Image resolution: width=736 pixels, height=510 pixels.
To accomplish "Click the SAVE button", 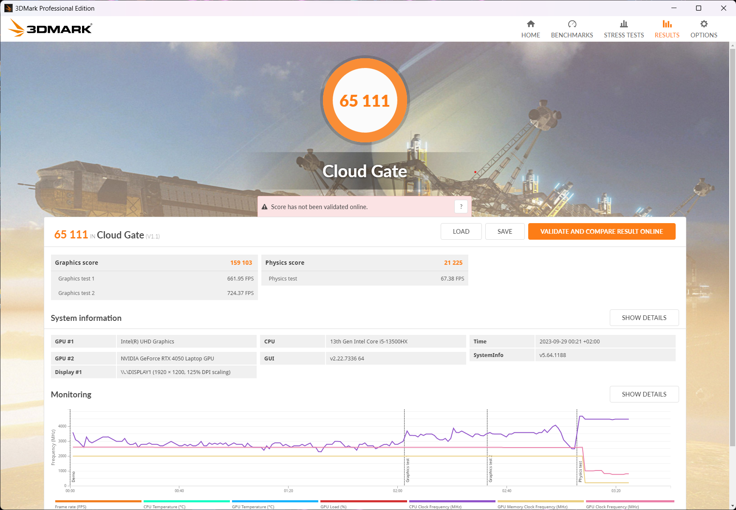I will tap(505, 232).
